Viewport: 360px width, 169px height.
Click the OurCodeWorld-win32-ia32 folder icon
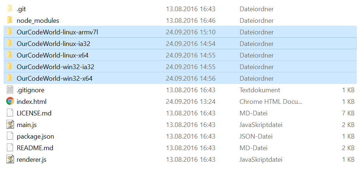[x=10, y=67]
